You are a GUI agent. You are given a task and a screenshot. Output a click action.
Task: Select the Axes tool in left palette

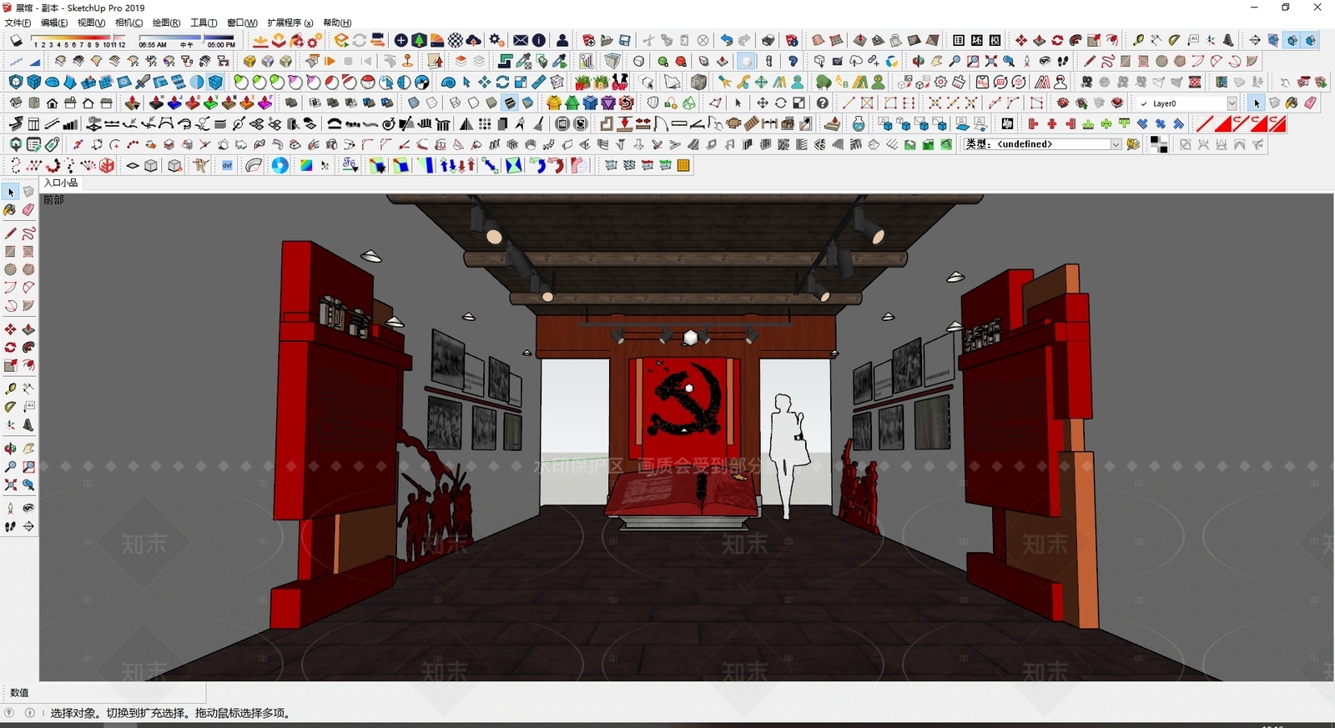click(x=10, y=424)
